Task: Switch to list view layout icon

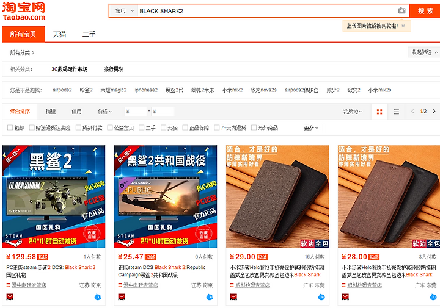Action: 396,112
